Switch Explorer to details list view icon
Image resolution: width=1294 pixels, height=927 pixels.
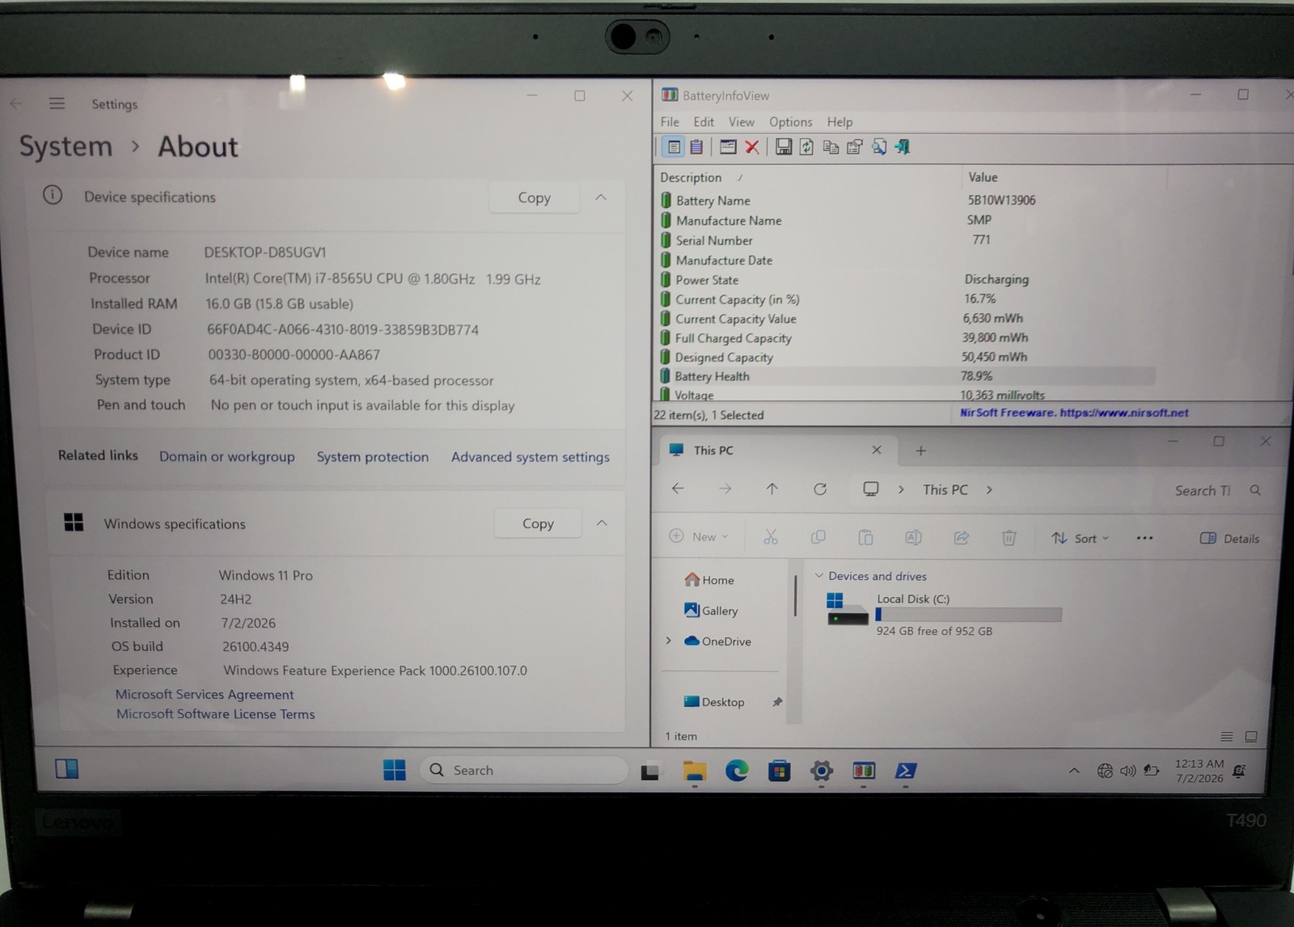tap(1227, 736)
